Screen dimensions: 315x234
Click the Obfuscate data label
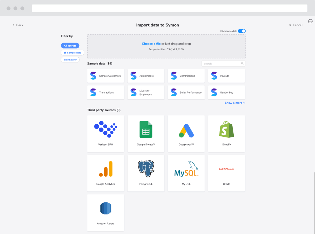[x=229, y=31]
